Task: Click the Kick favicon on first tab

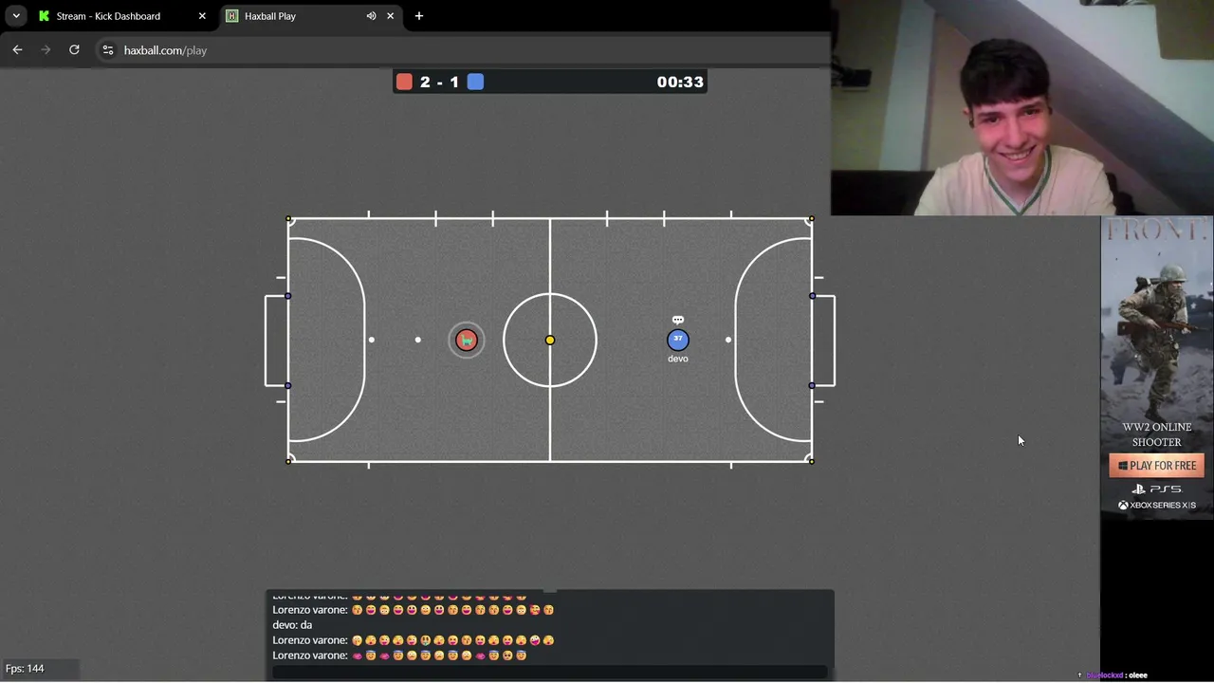Action: (x=44, y=16)
